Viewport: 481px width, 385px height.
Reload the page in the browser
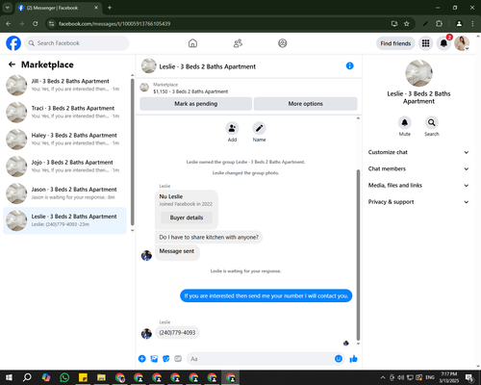click(36, 24)
